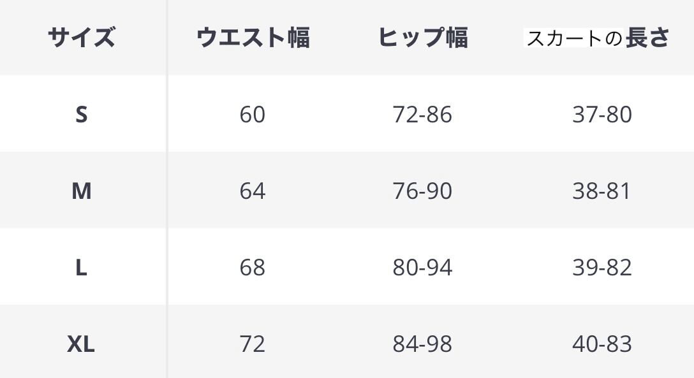Click hip range 72-86 cell
This screenshot has height=378, width=694.
[422, 115]
